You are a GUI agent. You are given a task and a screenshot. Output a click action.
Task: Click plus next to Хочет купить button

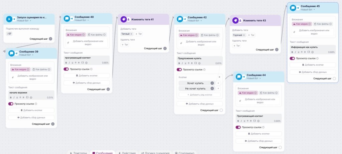click(218, 83)
